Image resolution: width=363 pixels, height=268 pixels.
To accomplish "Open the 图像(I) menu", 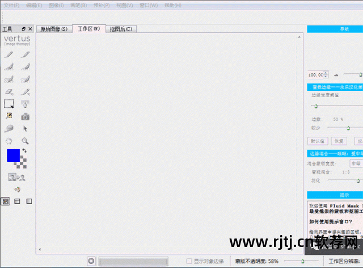I will pos(56,5).
